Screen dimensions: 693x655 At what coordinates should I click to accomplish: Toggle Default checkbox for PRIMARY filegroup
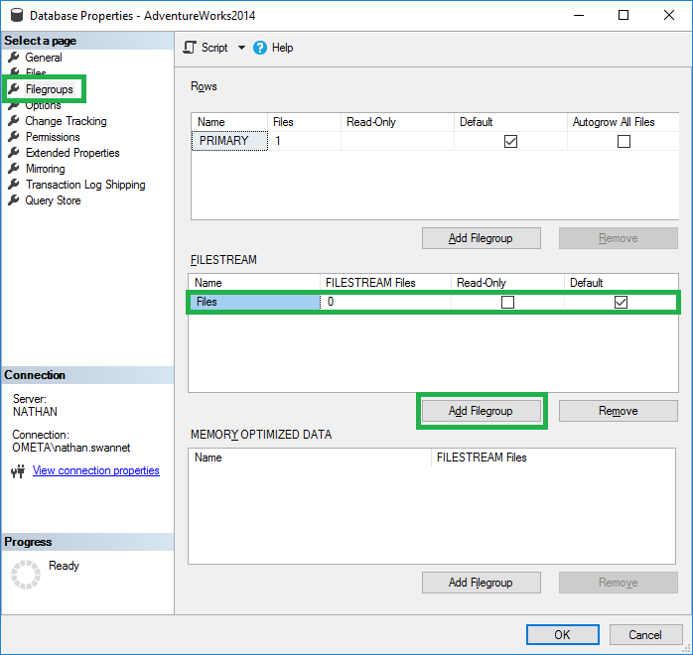click(510, 141)
